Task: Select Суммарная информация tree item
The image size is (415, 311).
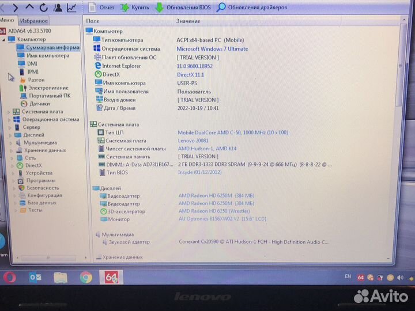Action: pyautogui.click(x=48, y=47)
